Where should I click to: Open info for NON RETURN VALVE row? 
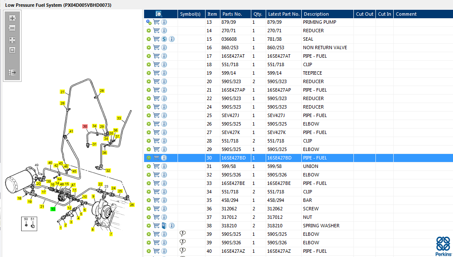(164, 47)
